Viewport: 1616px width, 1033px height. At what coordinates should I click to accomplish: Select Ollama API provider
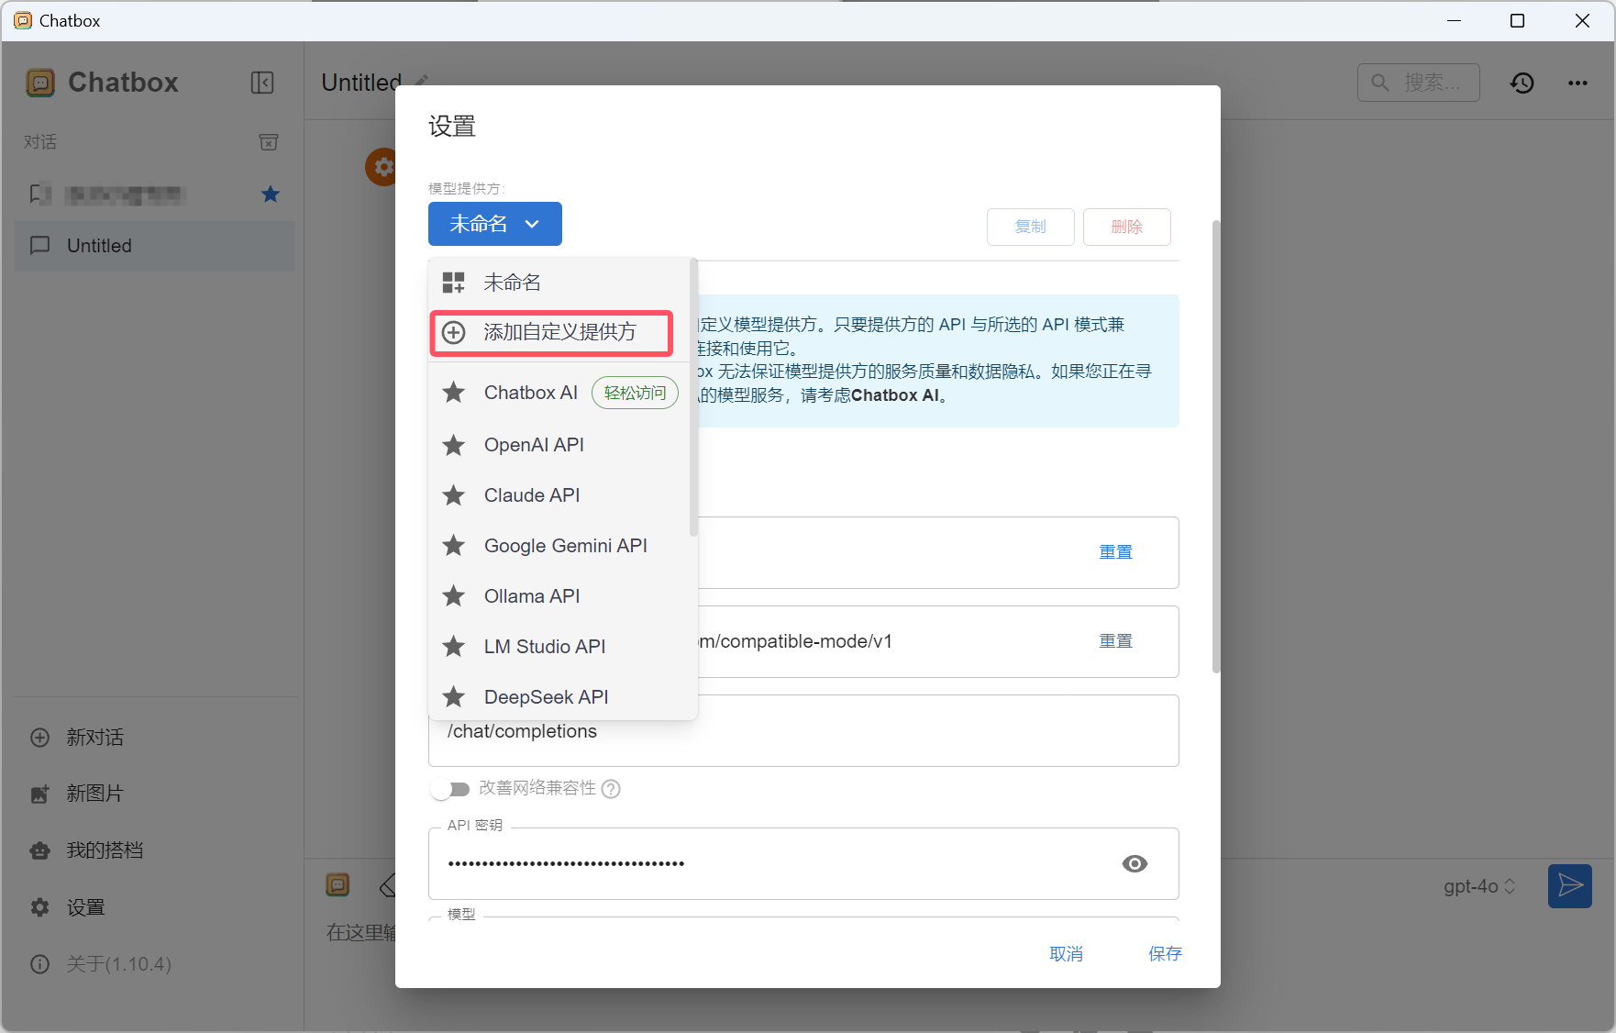[x=559, y=596]
